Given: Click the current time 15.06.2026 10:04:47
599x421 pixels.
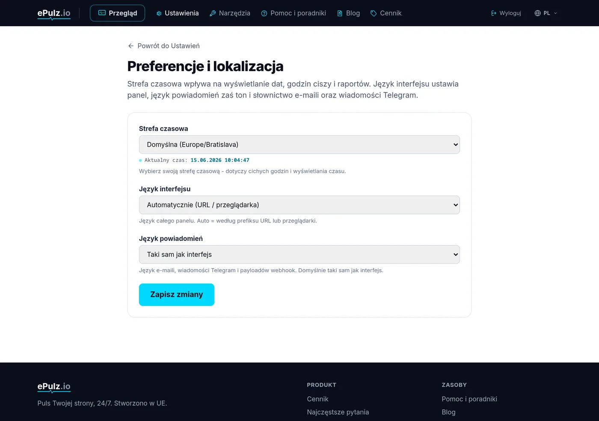Looking at the screenshot, I should point(220,160).
